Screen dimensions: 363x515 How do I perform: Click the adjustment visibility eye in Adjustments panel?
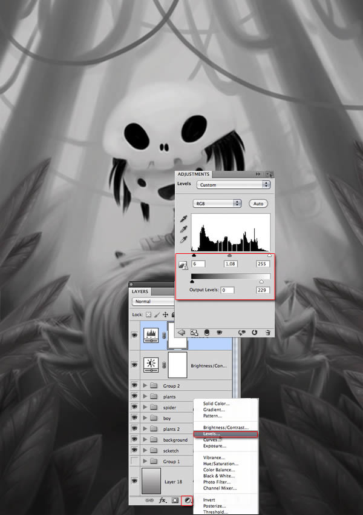[220, 333]
